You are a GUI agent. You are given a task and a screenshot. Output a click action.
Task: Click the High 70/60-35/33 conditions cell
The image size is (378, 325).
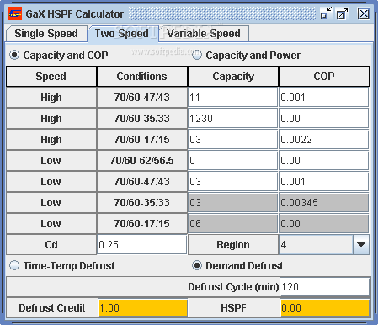pos(142,119)
